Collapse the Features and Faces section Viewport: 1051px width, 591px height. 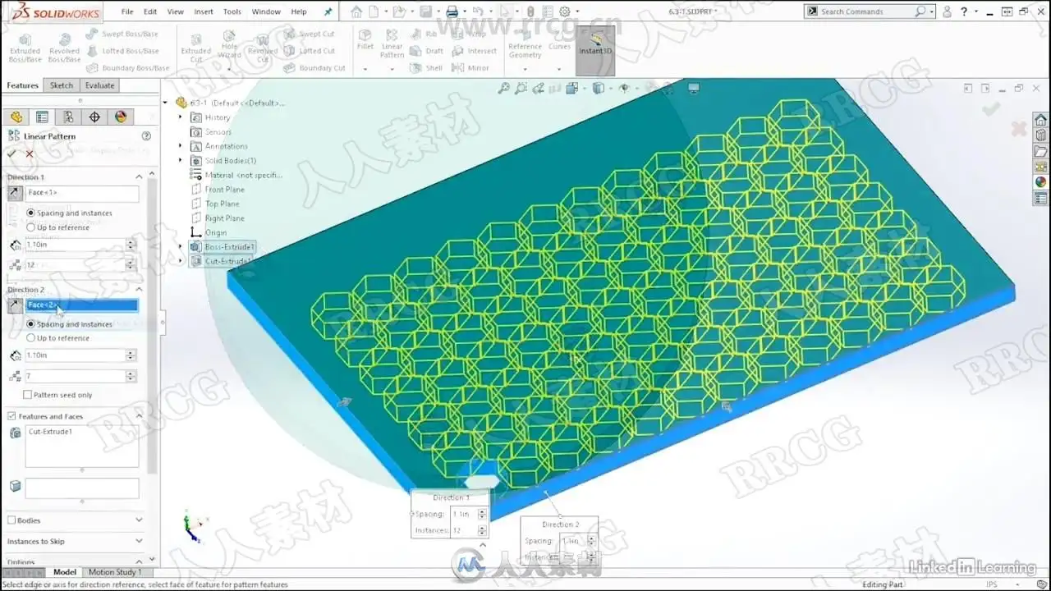[139, 416]
